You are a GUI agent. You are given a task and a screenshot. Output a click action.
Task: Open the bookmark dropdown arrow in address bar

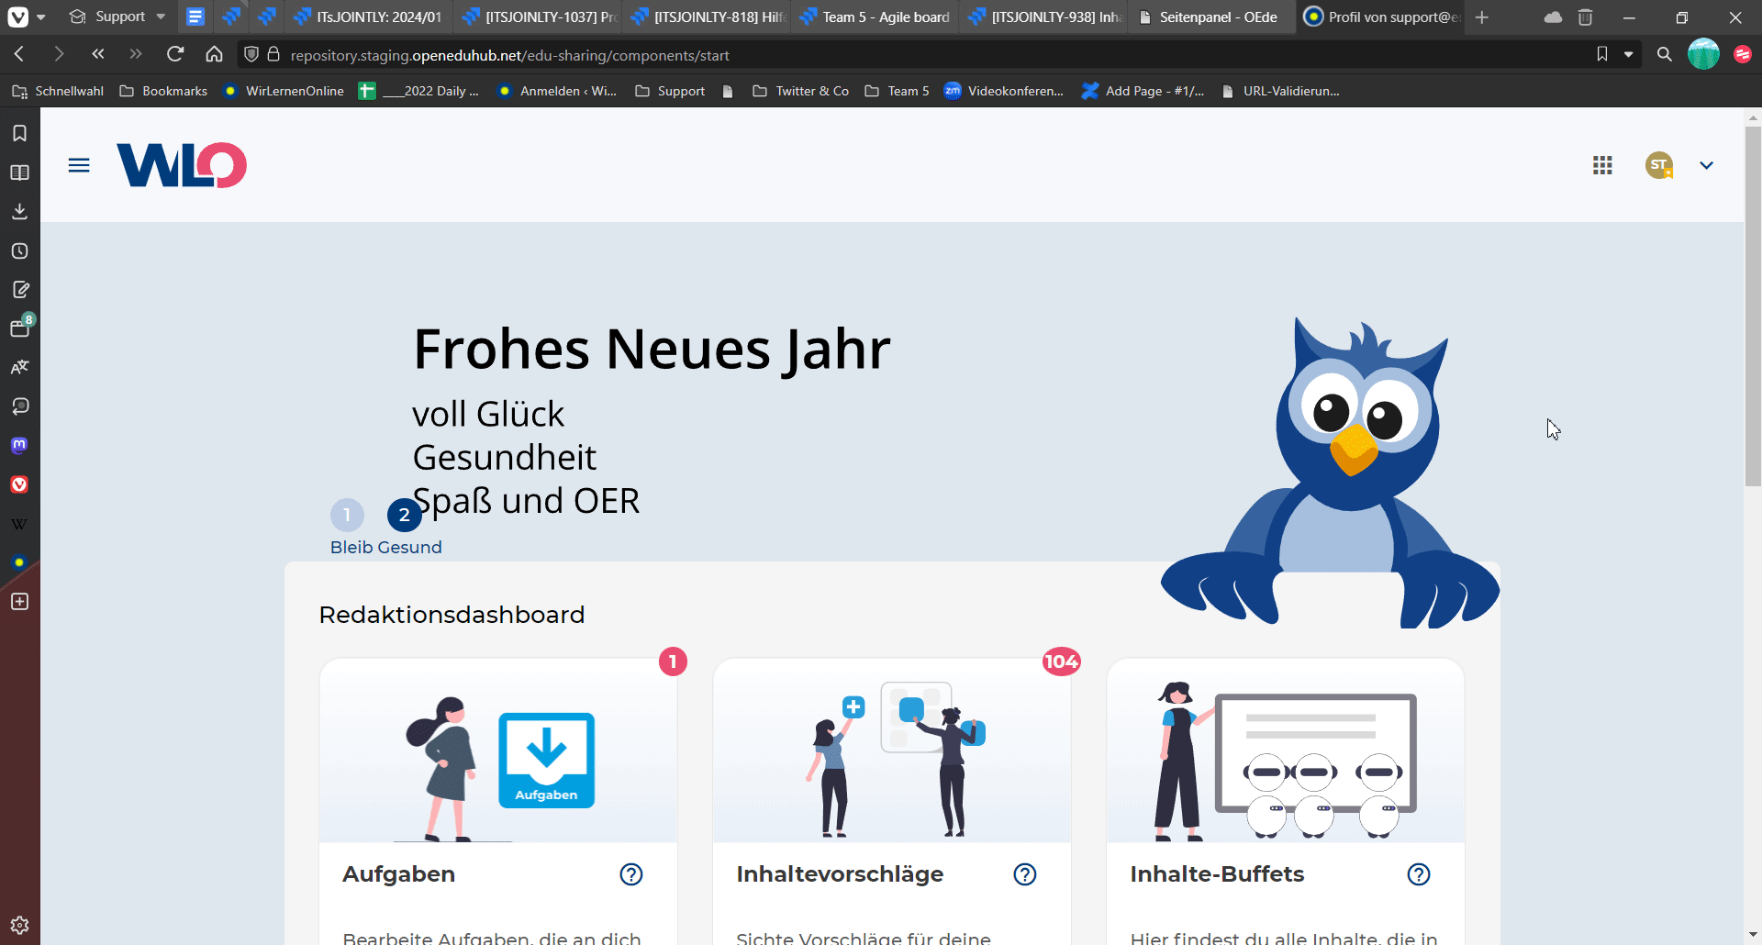1629,54
